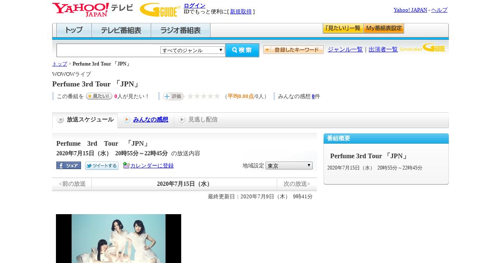The height and width of the screenshot is (263, 501).
Task: Click the 見たい! plus button
Action: [99, 96]
